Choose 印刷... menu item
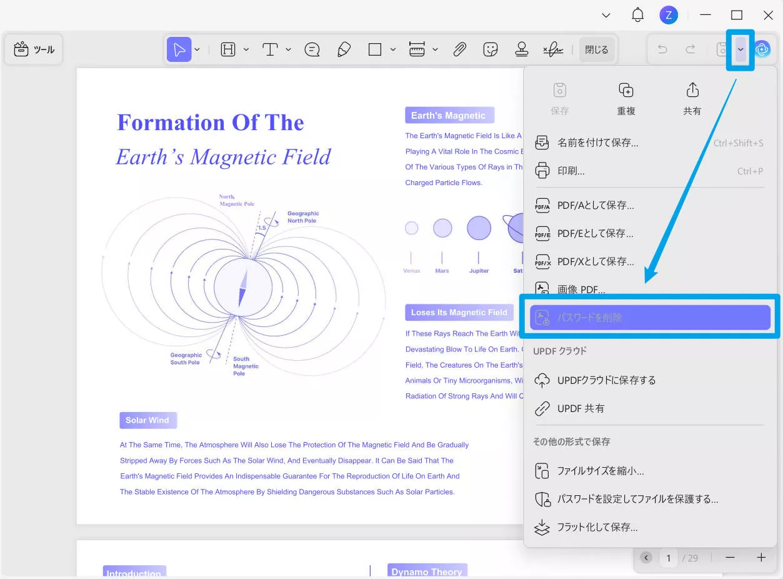This screenshot has width=783, height=579. [x=649, y=171]
